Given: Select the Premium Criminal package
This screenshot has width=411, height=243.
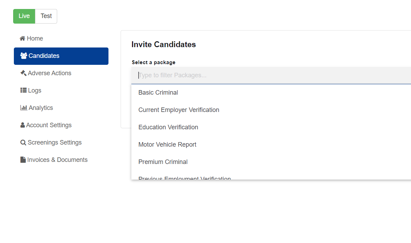Looking at the screenshot, I should click(163, 162).
